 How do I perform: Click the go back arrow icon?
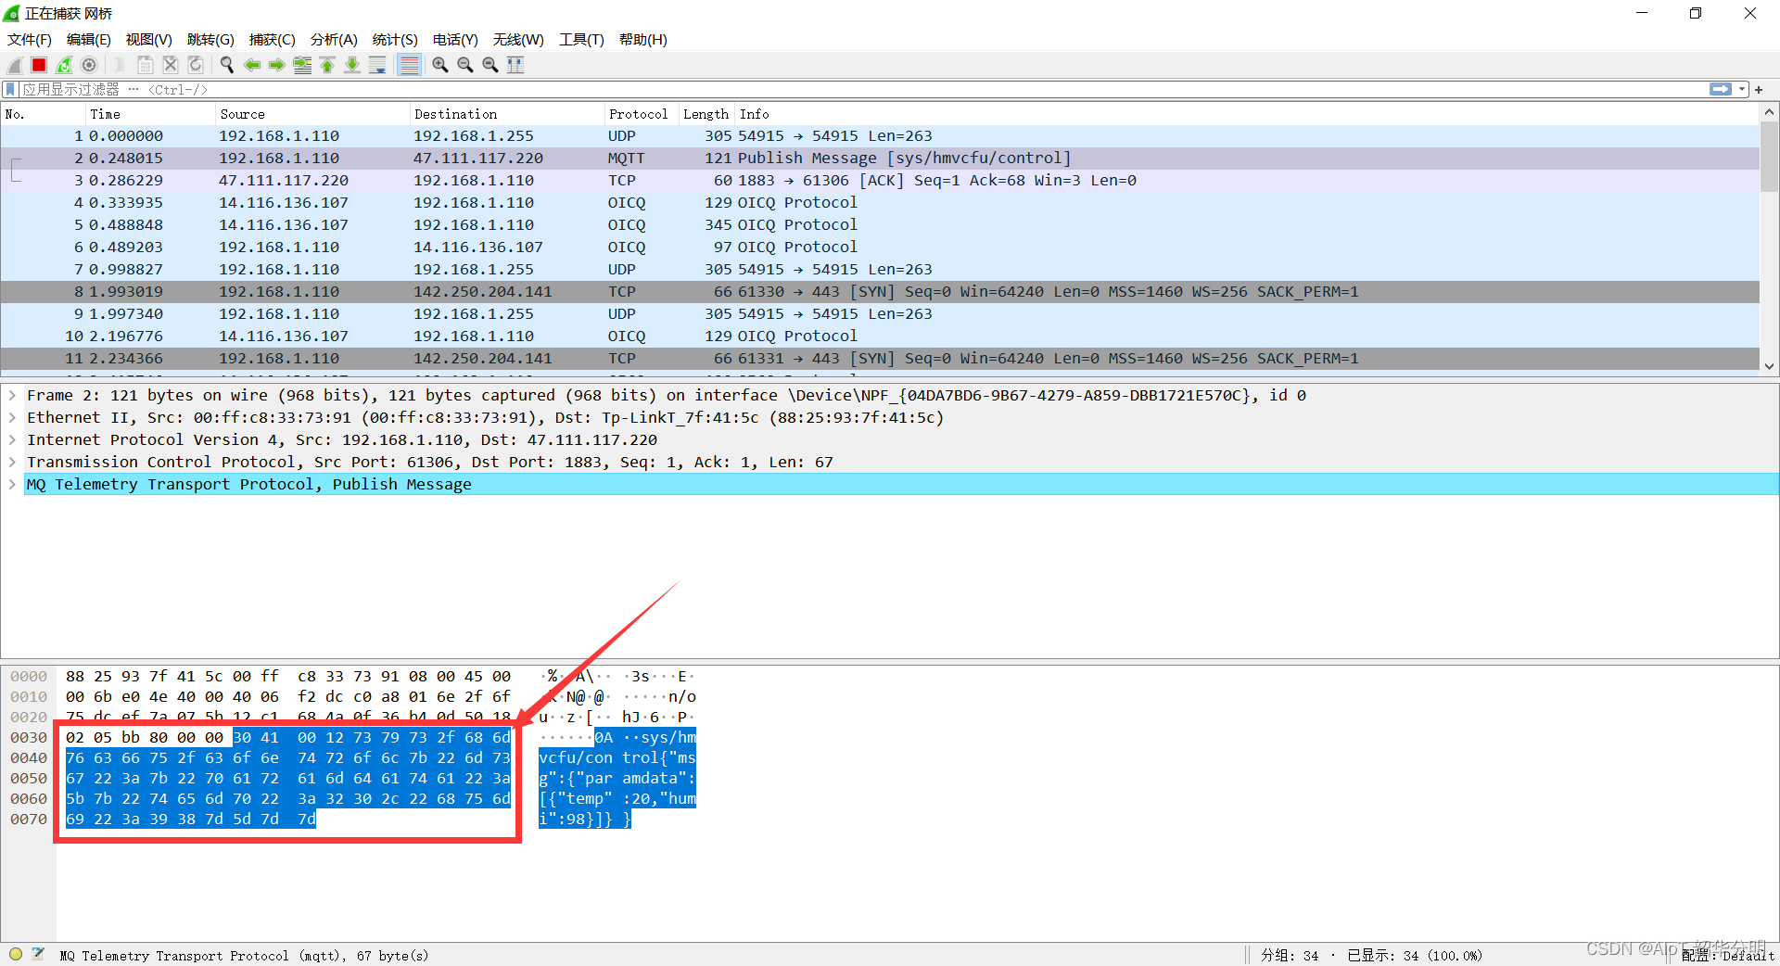tap(251, 65)
